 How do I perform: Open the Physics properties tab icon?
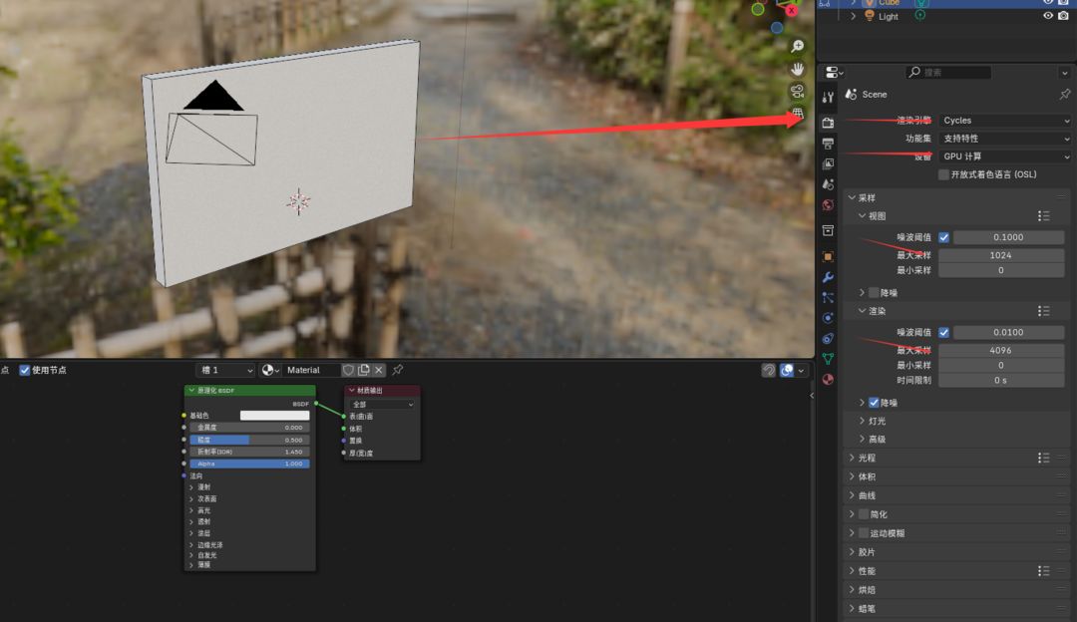[x=828, y=318]
